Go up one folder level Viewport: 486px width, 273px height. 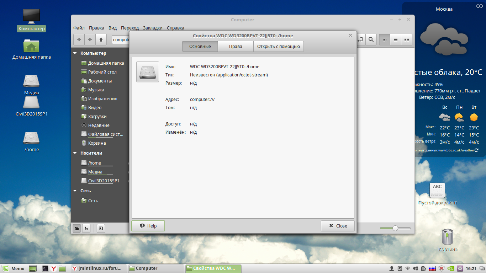[x=101, y=39]
